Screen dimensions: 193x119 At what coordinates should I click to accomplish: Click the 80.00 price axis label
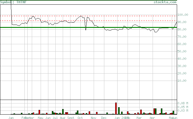click(182, 29)
